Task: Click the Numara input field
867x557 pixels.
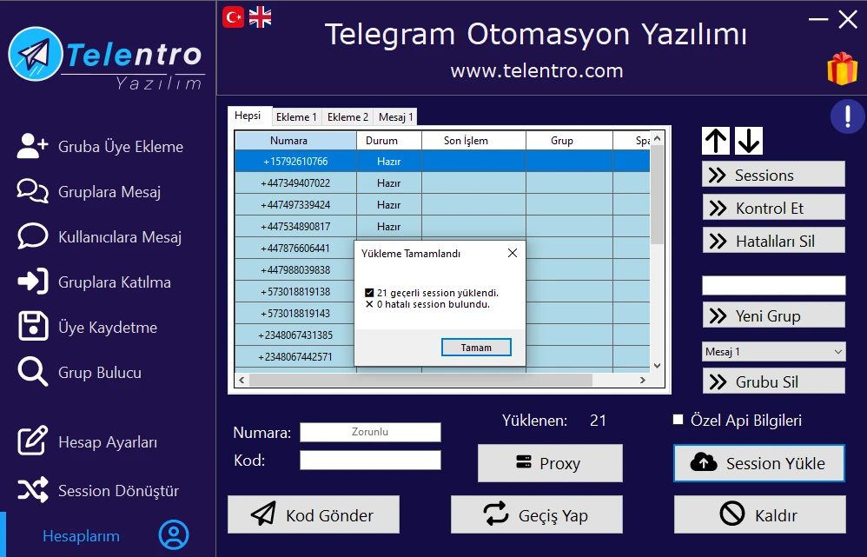Action: (x=370, y=432)
